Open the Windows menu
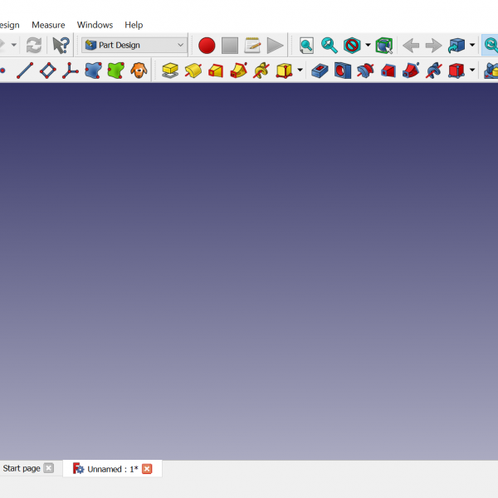Screen dimensions: 498x498 tap(95, 25)
